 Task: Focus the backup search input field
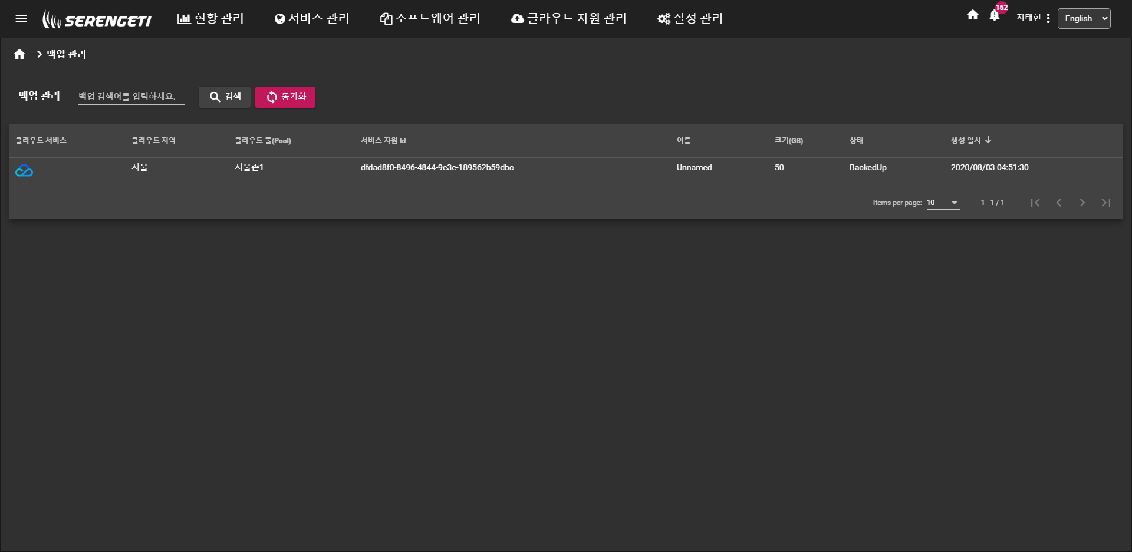point(131,97)
